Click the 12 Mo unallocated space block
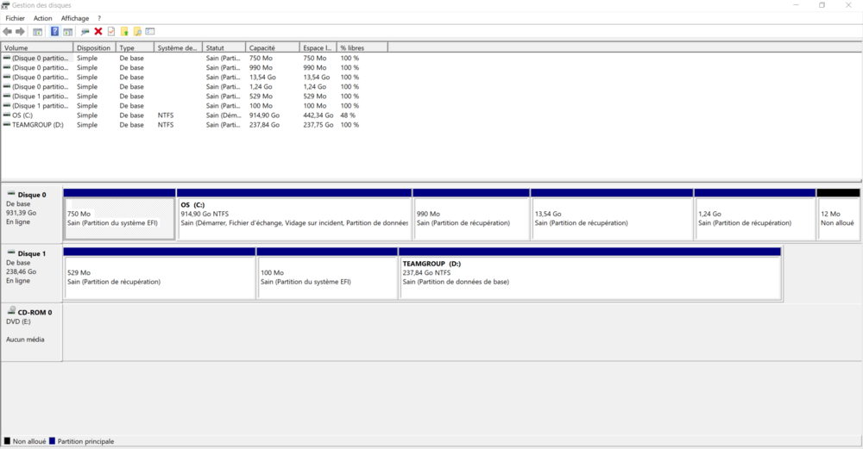The image size is (863, 449). (838, 218)
